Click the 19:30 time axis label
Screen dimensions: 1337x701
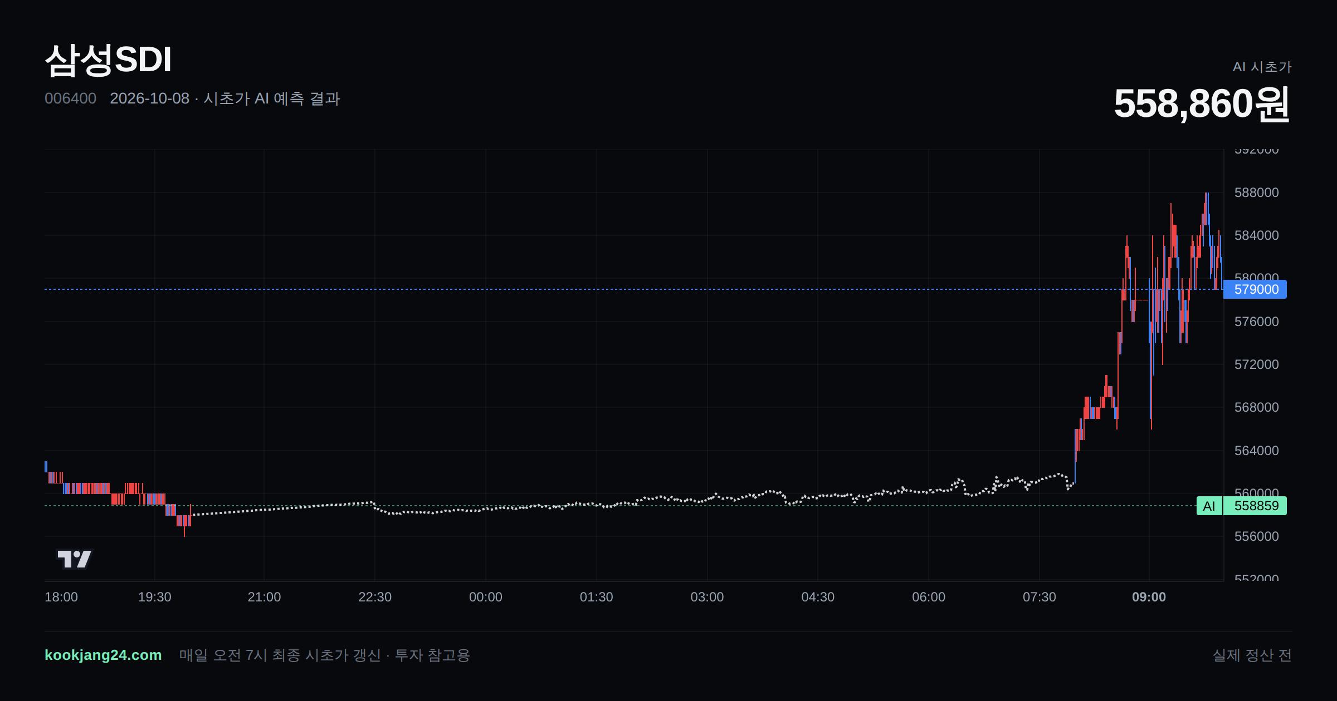[154, 597]
